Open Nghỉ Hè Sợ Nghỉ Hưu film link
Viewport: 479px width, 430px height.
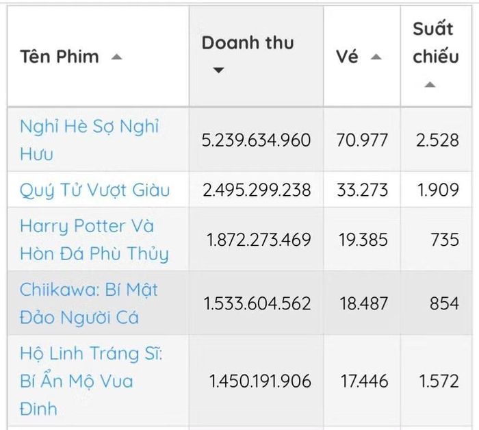(89, 140)
